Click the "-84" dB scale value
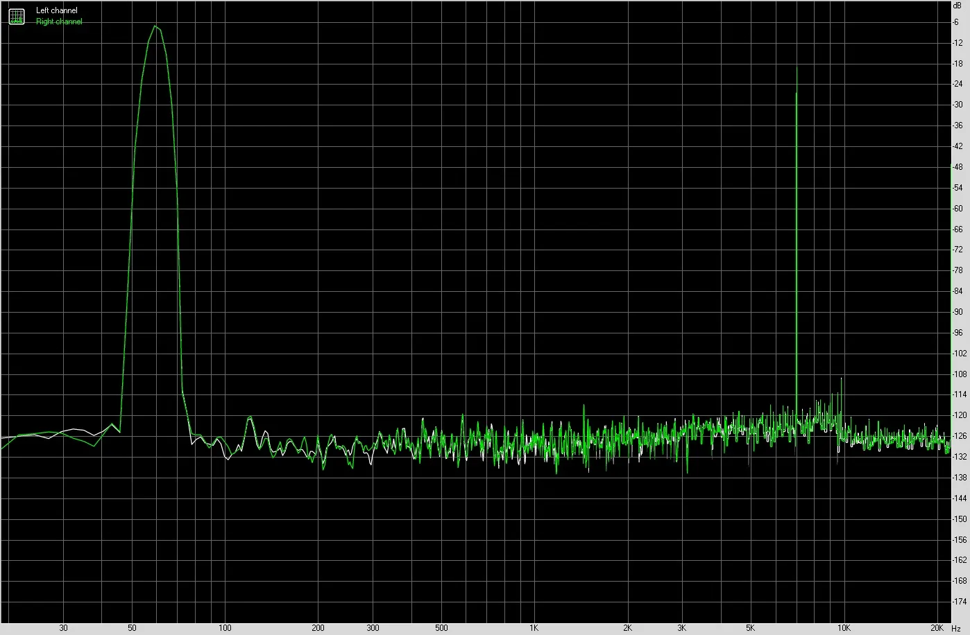970x635 pixels. (x=958, y=291)
